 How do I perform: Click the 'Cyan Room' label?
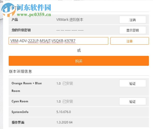(x=20, y=101)
